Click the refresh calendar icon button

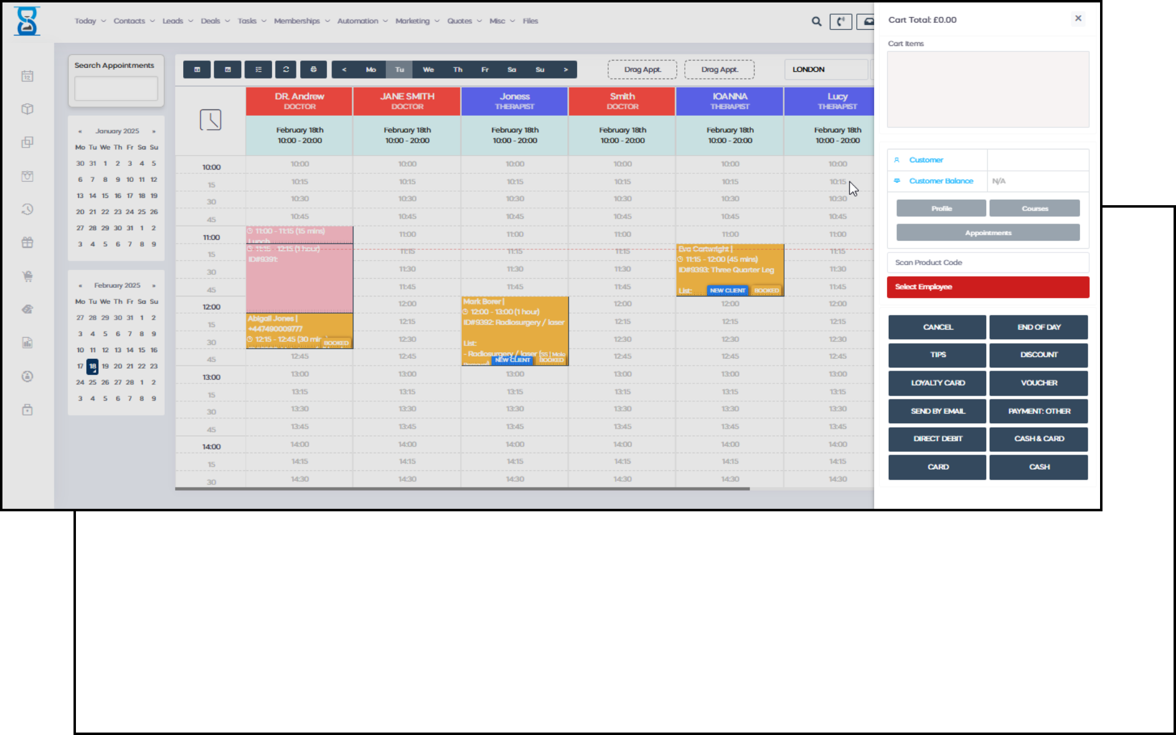285,69
